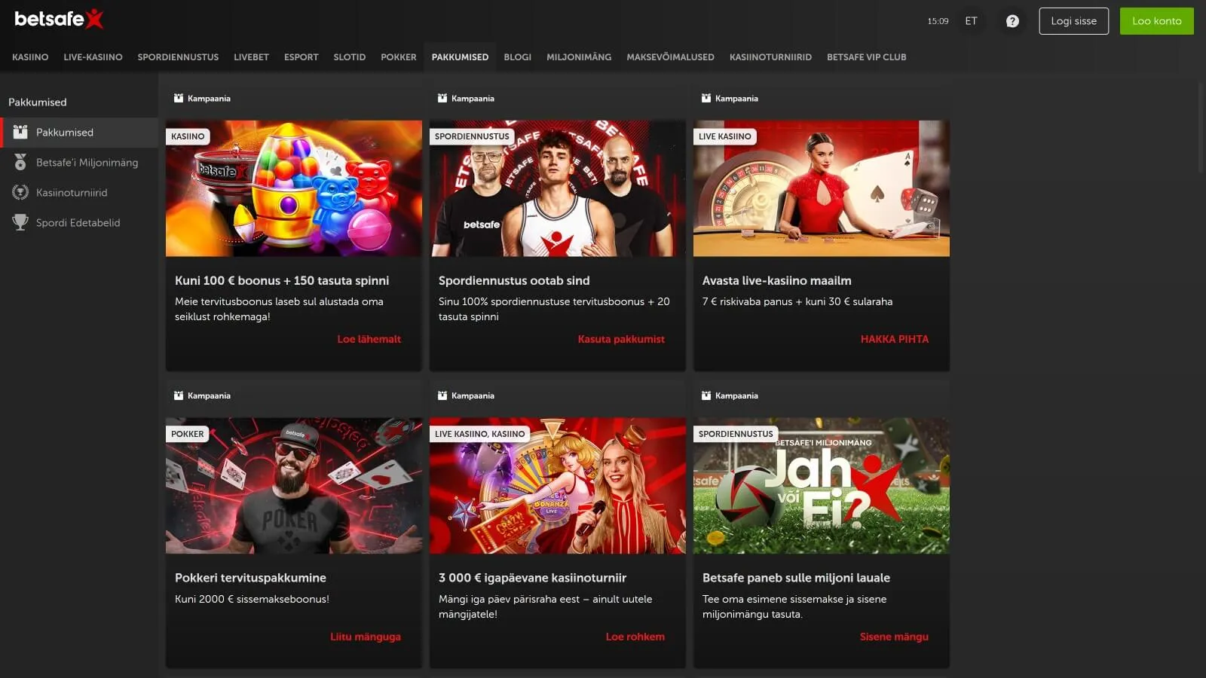
Task: Click the Betsafe'i Miljonimäng medal icon
Action: click(20, 162)
